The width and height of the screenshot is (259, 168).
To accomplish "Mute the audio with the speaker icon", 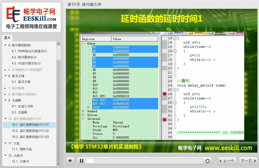I will 70,161.
